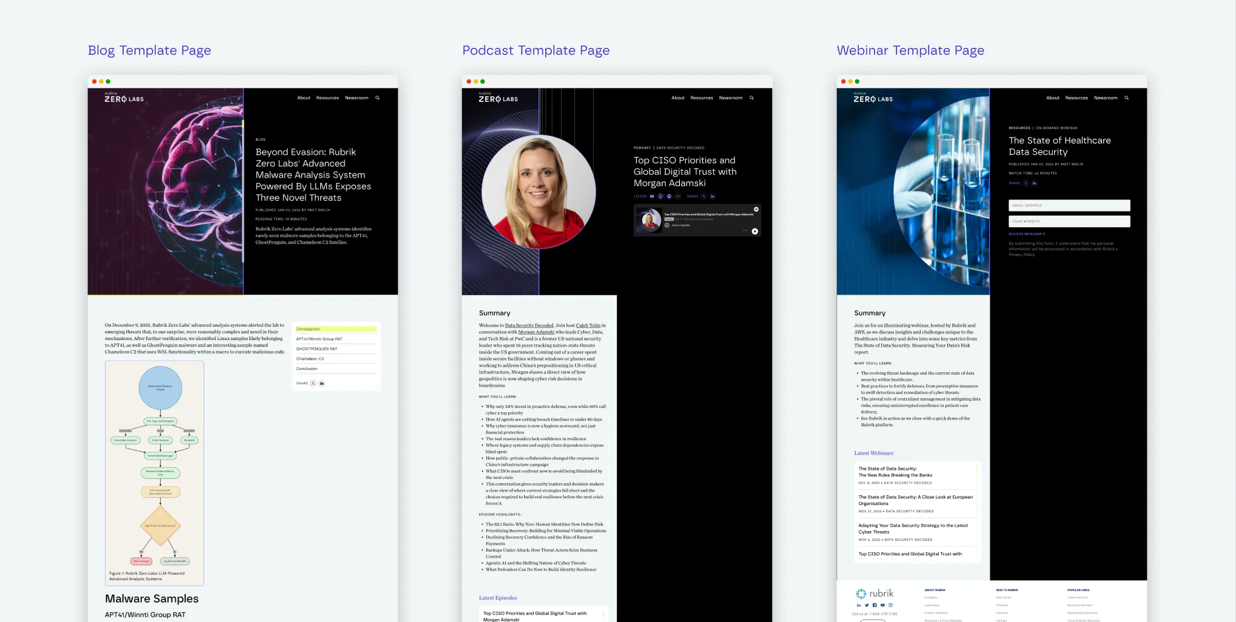The width and height of the screenshot is (1236, 622).
Task: Click the fourth listen platform icon
Action: click(677, 196)
